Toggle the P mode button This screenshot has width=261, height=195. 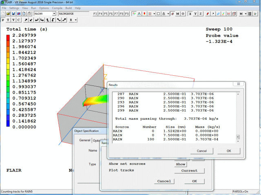(3, 20)
